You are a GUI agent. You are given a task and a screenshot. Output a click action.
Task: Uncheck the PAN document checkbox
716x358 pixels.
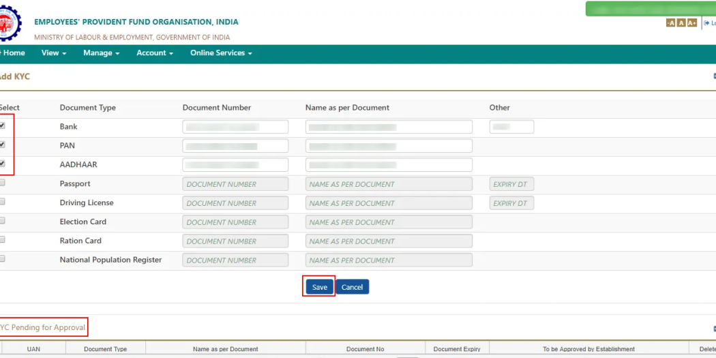coord(3,145)
